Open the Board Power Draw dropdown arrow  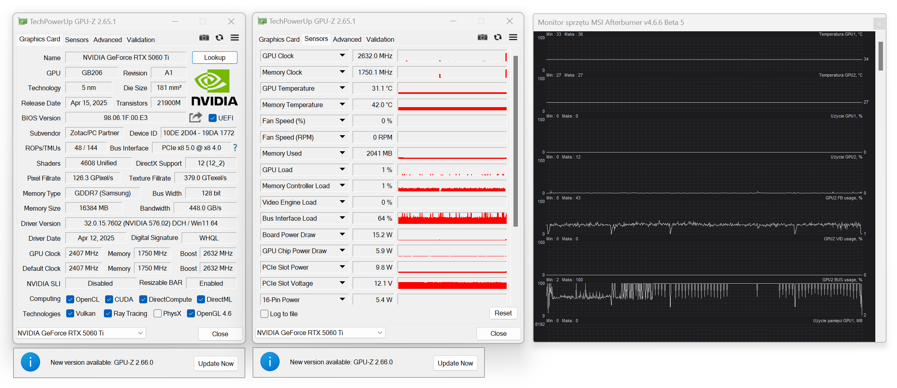tap(342, 234)
